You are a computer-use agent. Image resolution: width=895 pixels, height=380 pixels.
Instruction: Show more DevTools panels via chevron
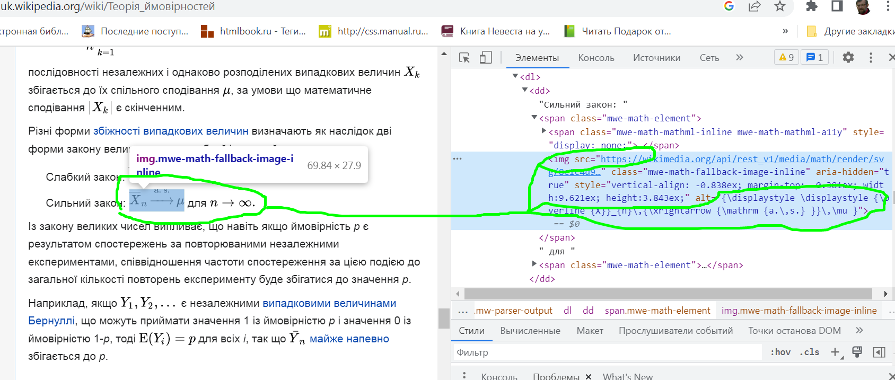740,57
